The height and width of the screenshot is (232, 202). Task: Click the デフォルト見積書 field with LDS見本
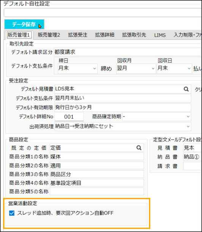(x=123, y=89)
